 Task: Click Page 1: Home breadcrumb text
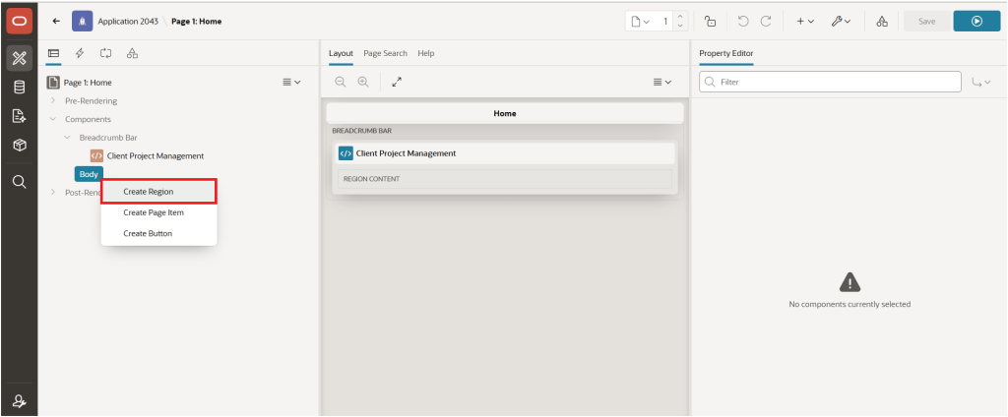point(196,22)
